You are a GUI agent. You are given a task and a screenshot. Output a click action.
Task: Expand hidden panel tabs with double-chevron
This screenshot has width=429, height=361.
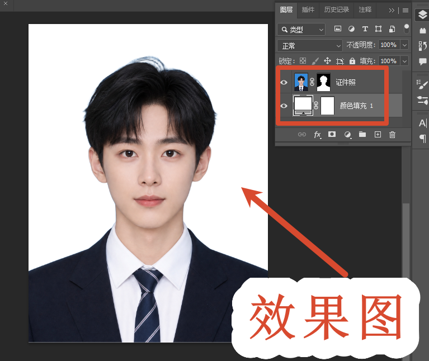tap(392, 11)
